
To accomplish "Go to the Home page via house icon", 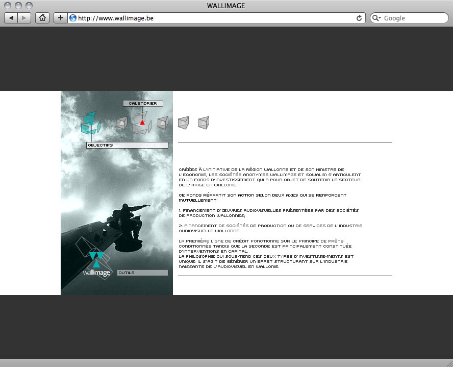I will (x=42, y=18).
